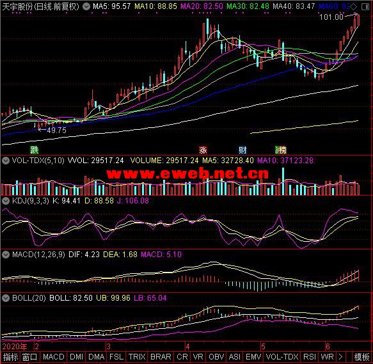
Task: Click the month 6 marker on time axis
Action: pos(328,347)
